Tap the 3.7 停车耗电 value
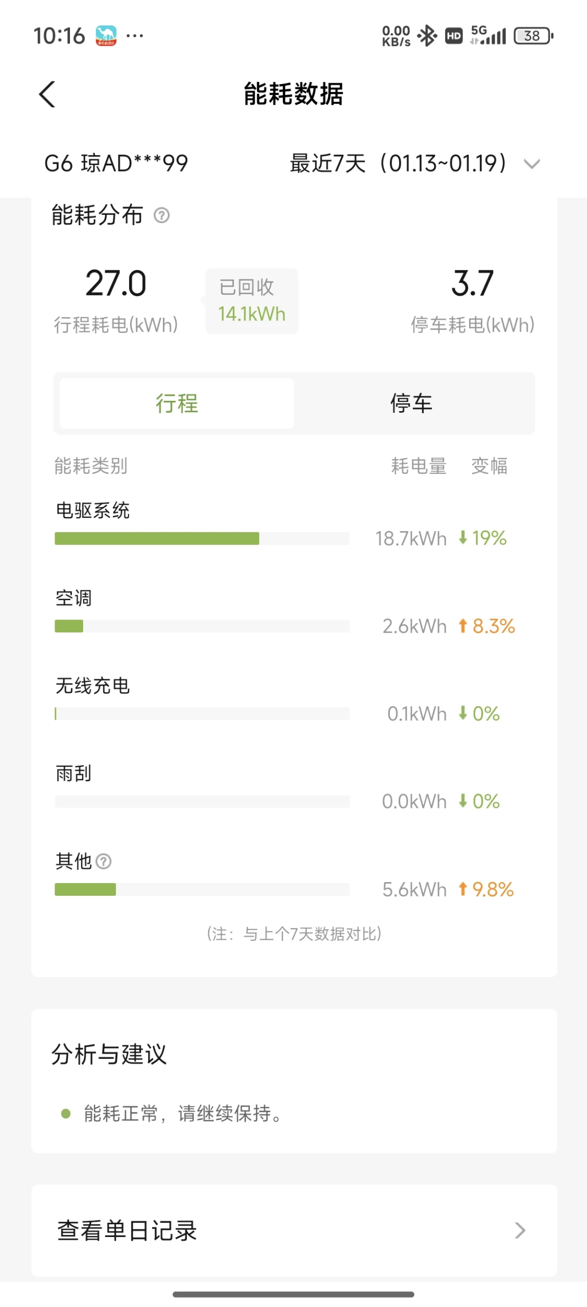The height and width of the screenshot is (1307, 587). pyautogui.click(x=472, y=283)
